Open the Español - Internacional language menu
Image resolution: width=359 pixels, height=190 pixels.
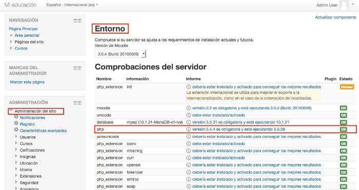click(72, 5)
